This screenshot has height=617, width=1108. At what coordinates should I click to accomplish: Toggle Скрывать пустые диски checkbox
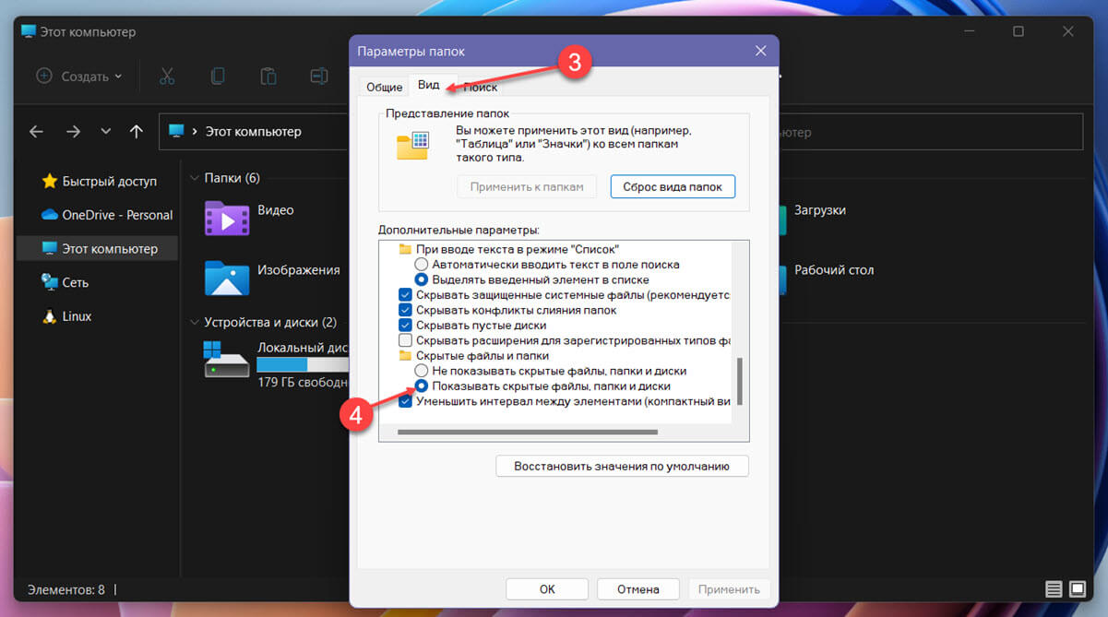click(x=405, y=326)
